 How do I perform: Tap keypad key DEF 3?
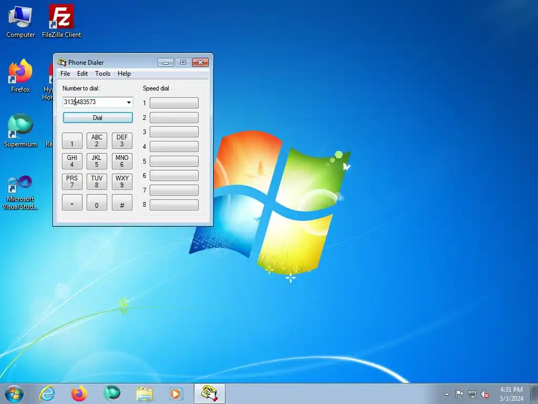[122, 140]
